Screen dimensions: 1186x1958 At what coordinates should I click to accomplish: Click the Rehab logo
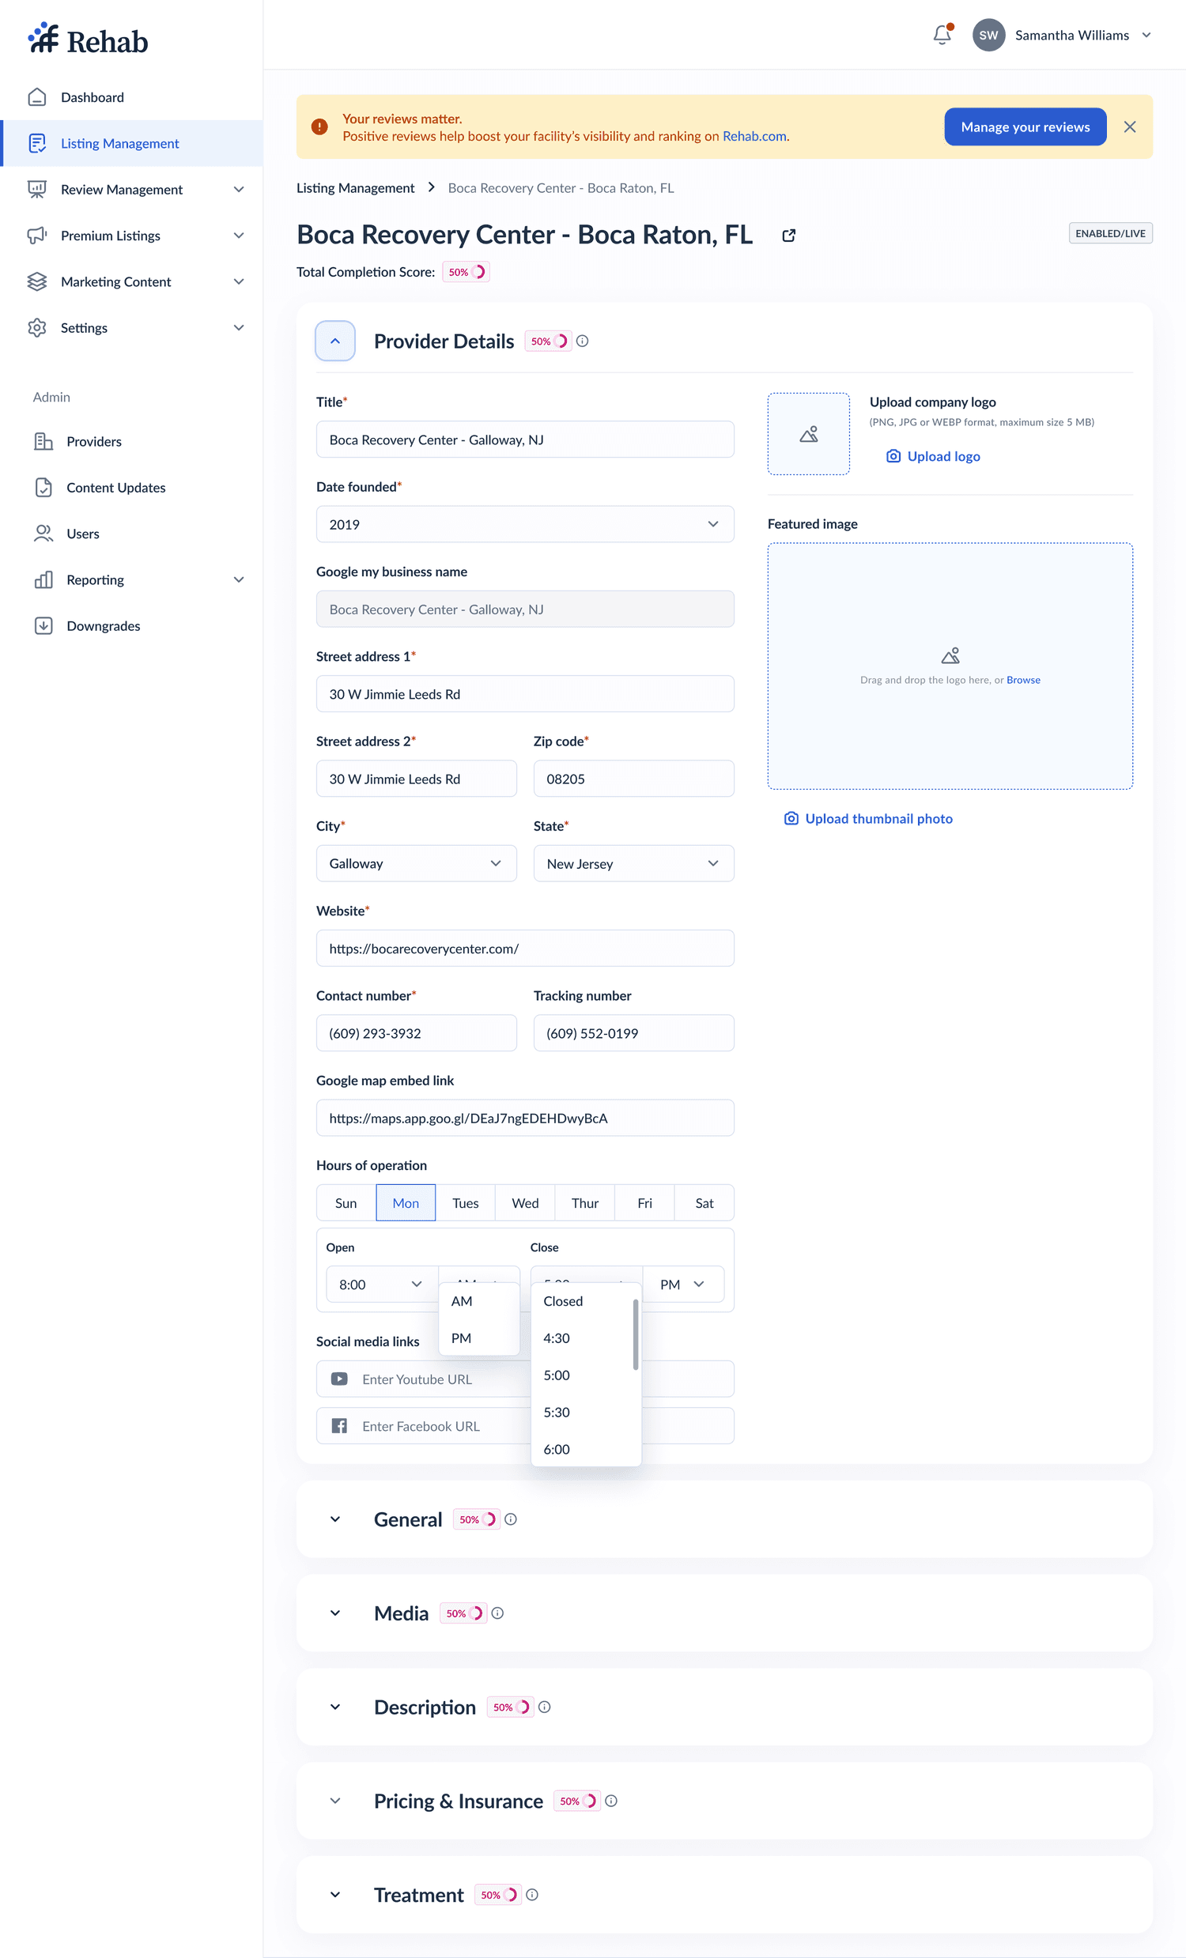88,40
